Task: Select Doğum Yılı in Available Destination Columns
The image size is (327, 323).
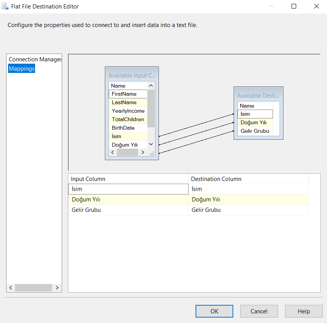Action: pos(255,122)
